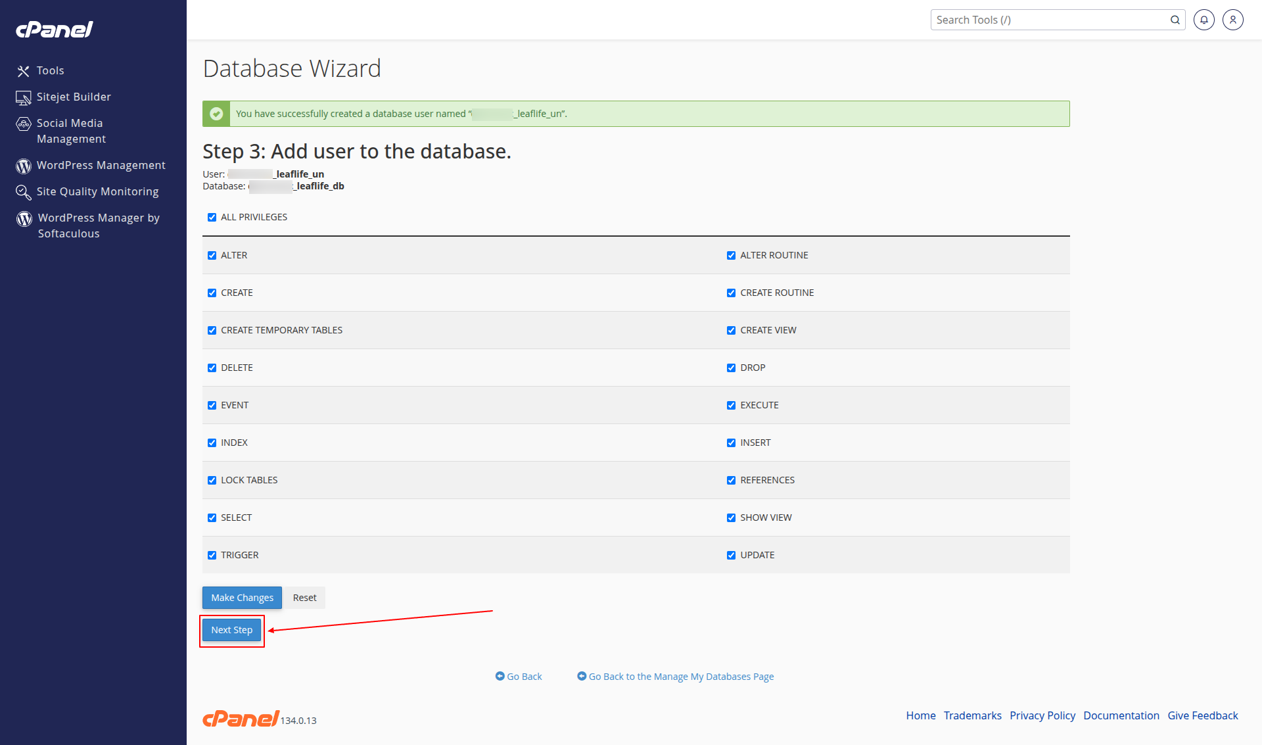Click the arrow icon beside Manage My Databases
Viewport: 1262px width, 745px height.
click(582, 676)
